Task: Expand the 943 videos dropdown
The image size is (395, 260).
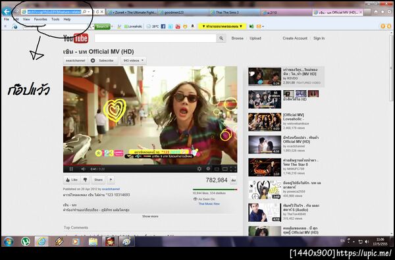Action: [x=134, y=61]
